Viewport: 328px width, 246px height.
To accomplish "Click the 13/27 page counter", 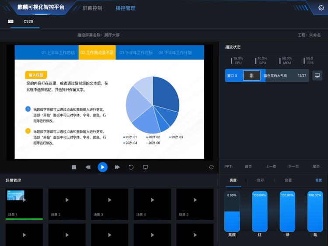I will point(302,75).
